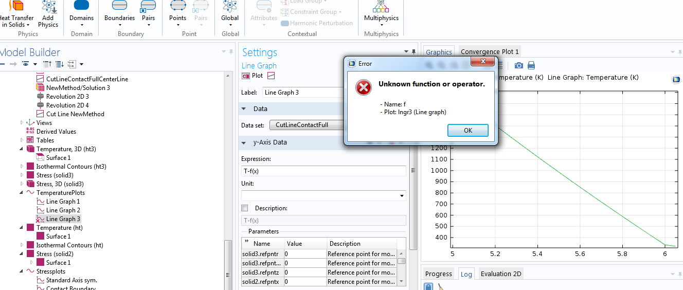The image size is (683, 290).
Task: Take a snapshot with the camera icon
Action: point(519,65)
